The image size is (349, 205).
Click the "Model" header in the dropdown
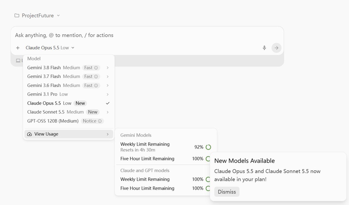pyautogui.click(x=34, y=59)
